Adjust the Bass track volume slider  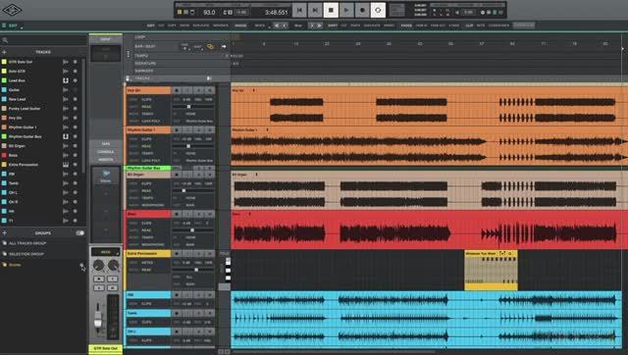[x=193, y=230]
